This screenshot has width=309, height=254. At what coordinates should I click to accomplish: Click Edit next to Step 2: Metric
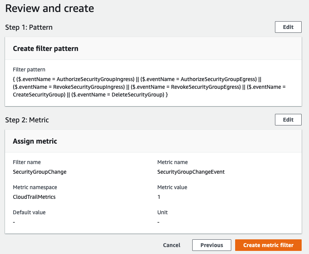point(288,120)
